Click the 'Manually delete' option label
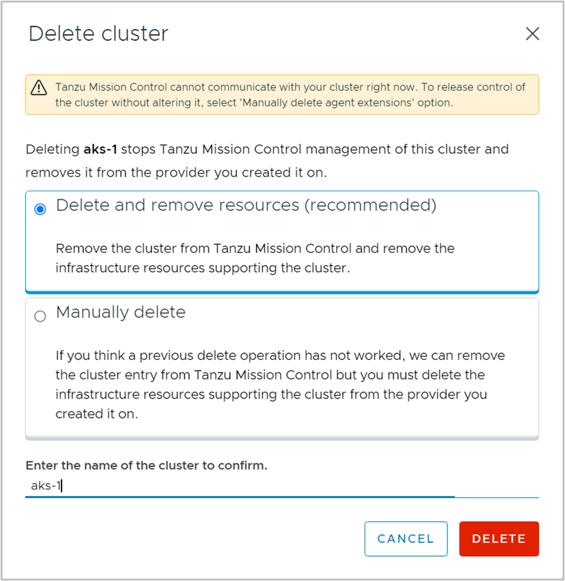 [121, 312]
